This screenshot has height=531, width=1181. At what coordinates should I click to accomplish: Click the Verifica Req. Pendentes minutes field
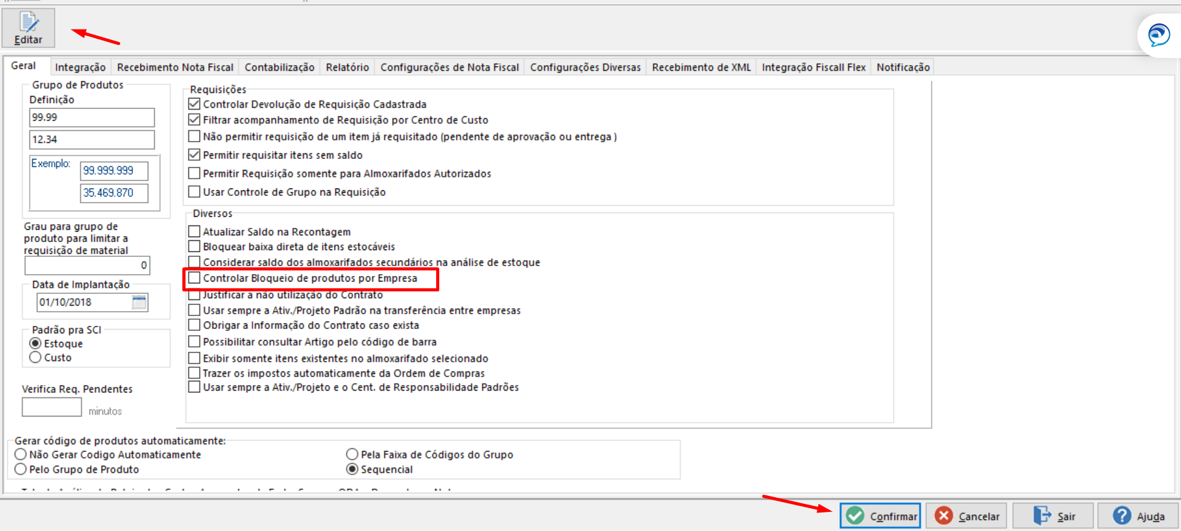[52, 407]
